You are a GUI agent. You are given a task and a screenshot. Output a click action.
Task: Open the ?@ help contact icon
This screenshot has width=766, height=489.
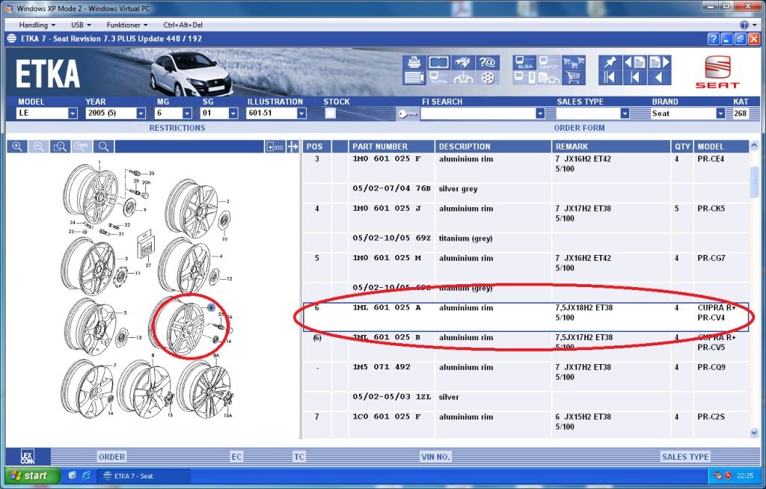click(487, 62)
